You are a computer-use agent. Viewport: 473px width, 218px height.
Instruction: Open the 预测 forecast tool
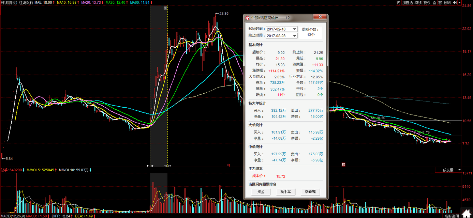(447, 2)
